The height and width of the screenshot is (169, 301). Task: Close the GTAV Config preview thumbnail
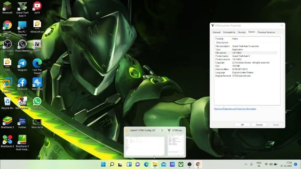click(162, 131)
